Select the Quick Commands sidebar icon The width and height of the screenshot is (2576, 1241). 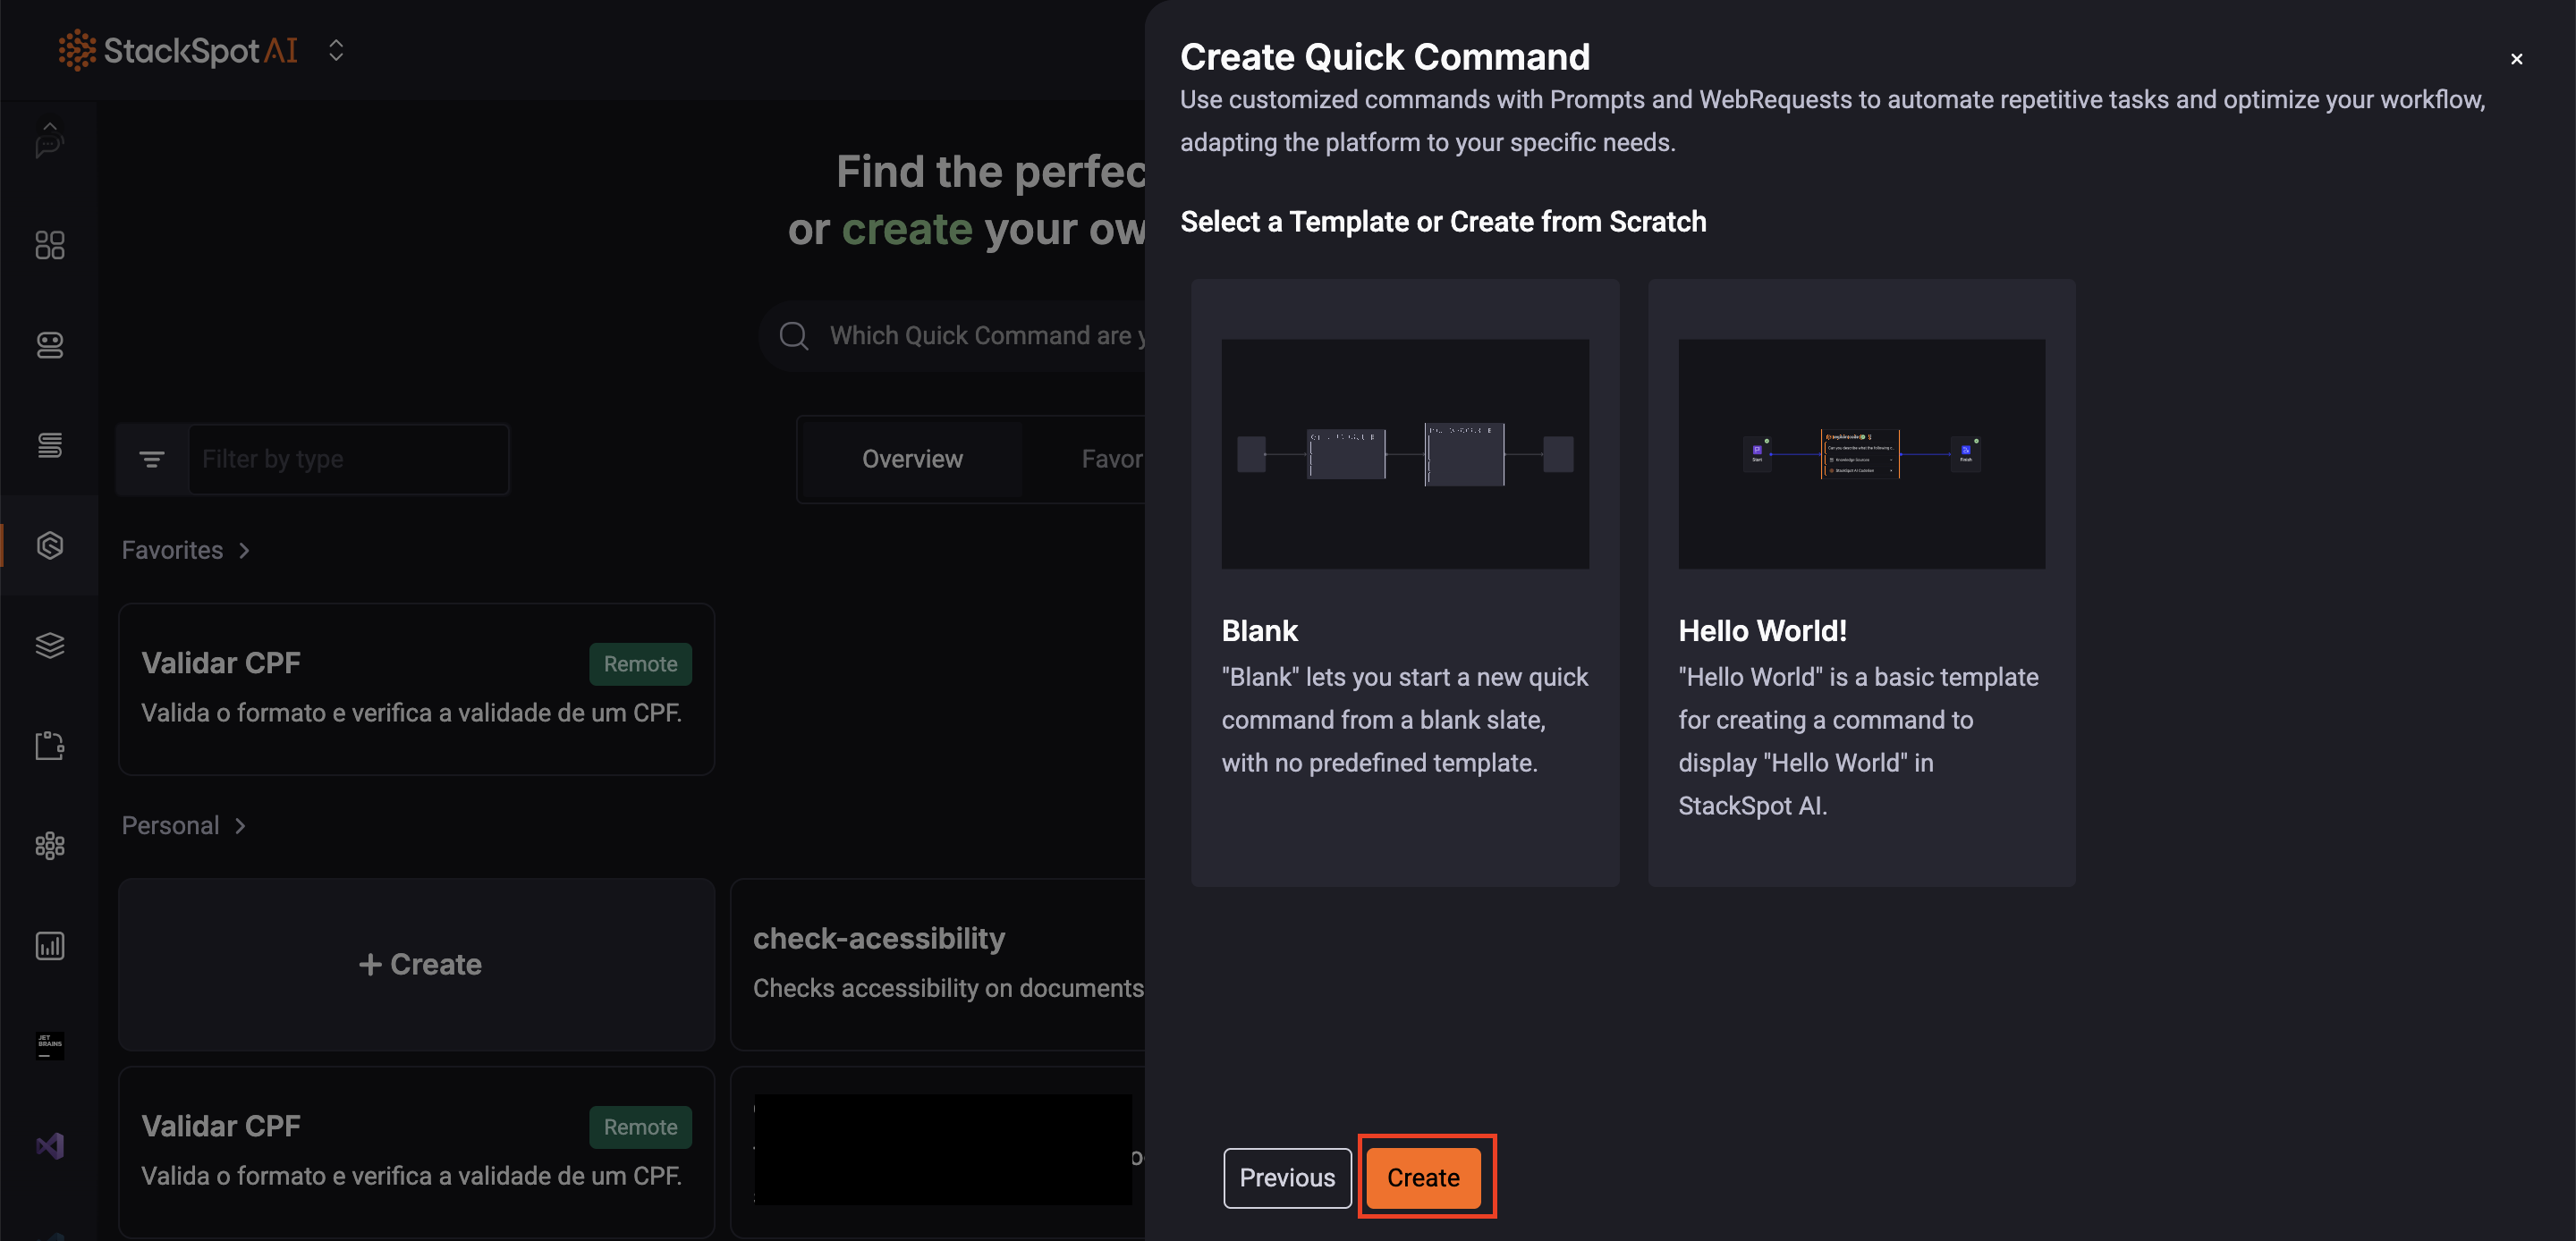(50, 545)
